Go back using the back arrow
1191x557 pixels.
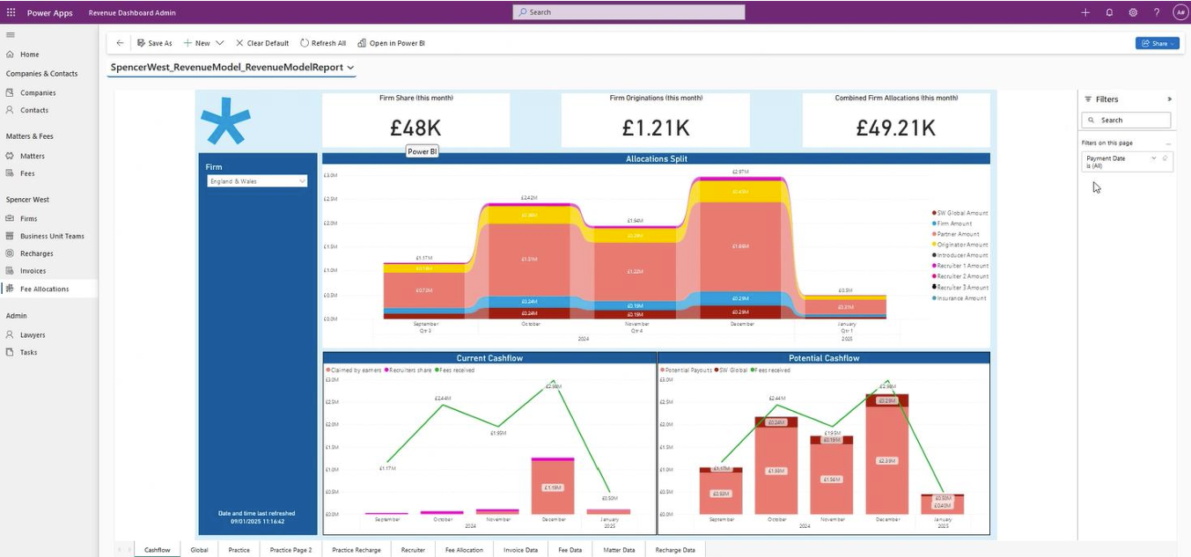point(120,43)
